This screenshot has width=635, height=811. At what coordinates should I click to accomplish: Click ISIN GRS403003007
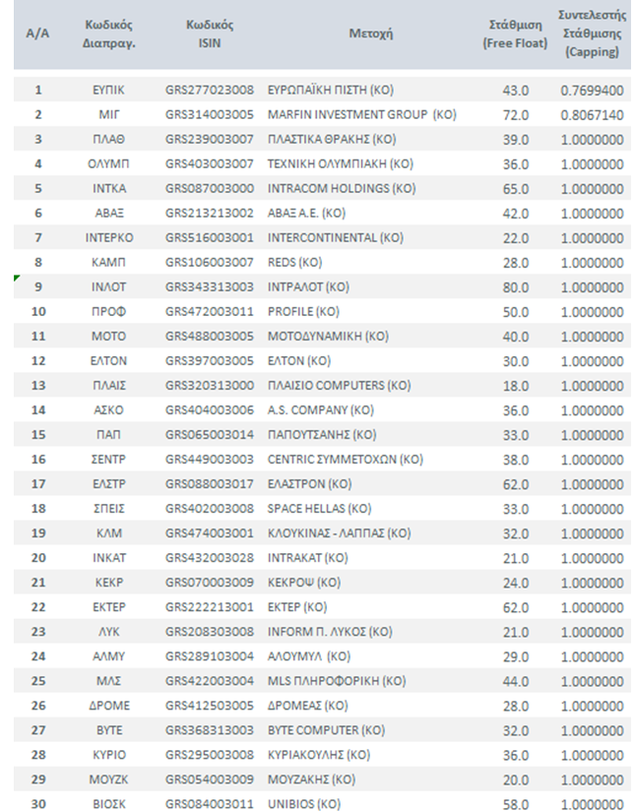click(x=210, y=164)
